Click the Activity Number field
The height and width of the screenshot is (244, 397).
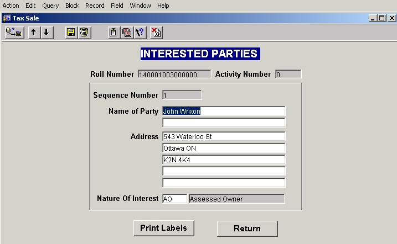(288, 74)
